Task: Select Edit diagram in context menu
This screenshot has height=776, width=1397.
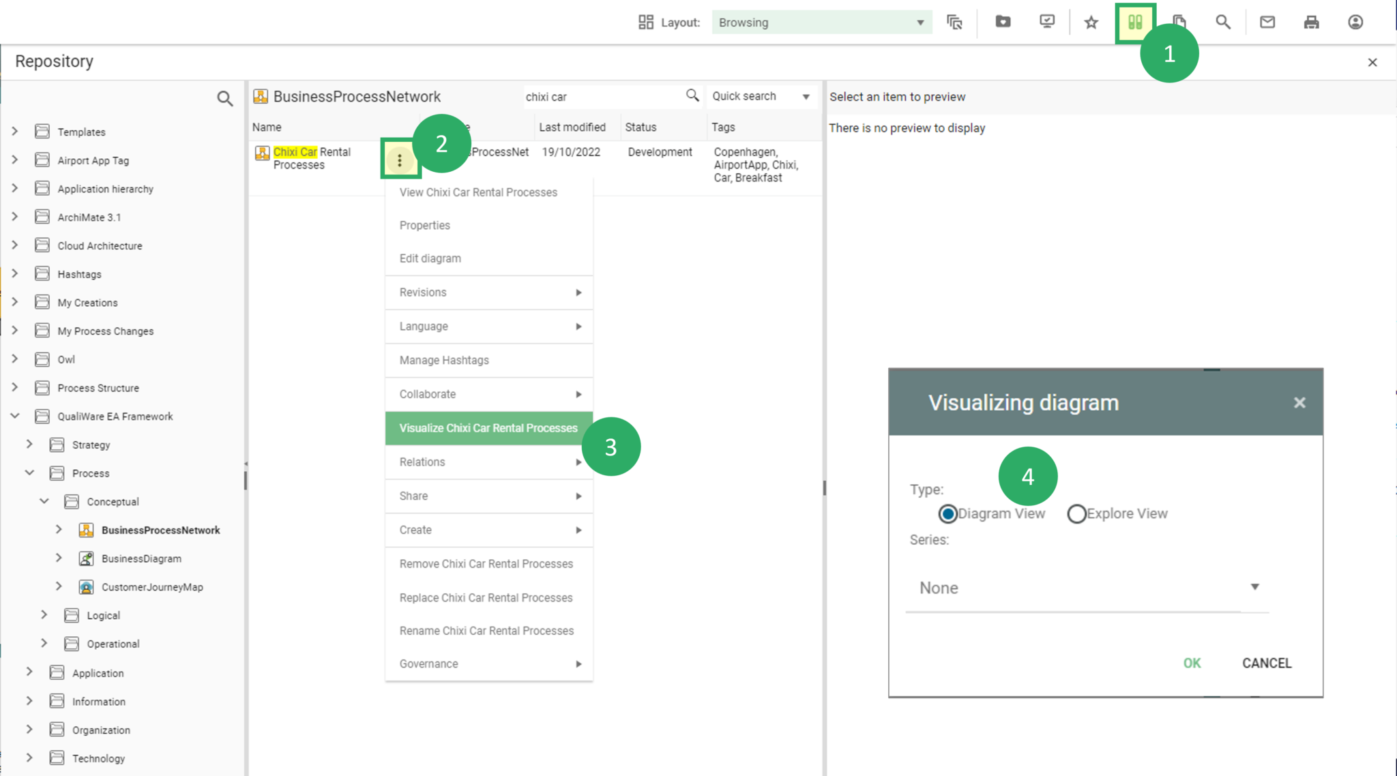Action: (430, 258)
